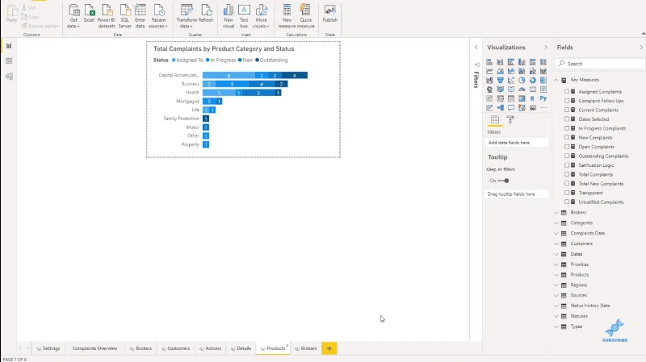Open the Customers page tab
646x362 pixels.
tap(175, 348)
